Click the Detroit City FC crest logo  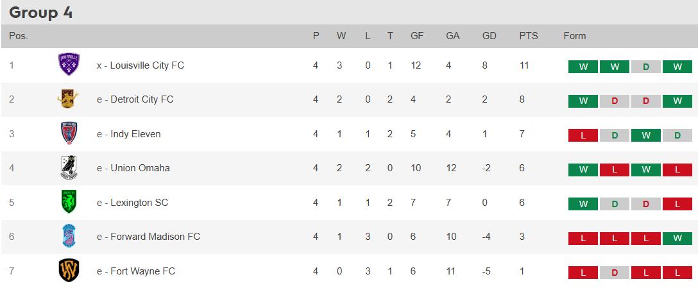click(69, 99)
